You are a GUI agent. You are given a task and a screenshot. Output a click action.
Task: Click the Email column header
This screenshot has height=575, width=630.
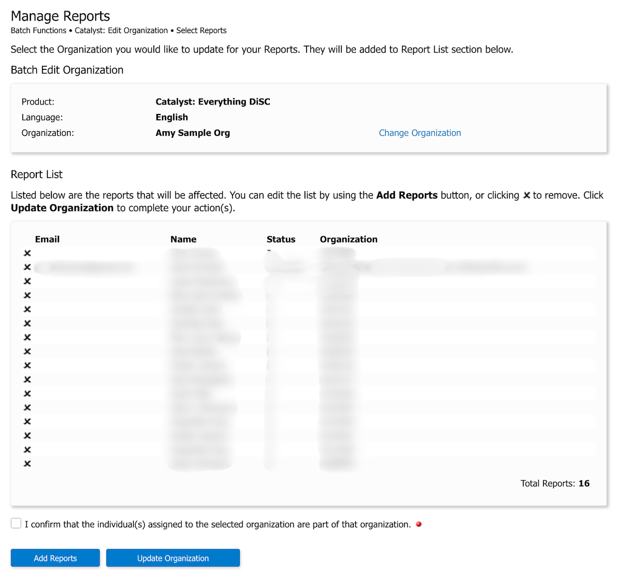[47, 239]
